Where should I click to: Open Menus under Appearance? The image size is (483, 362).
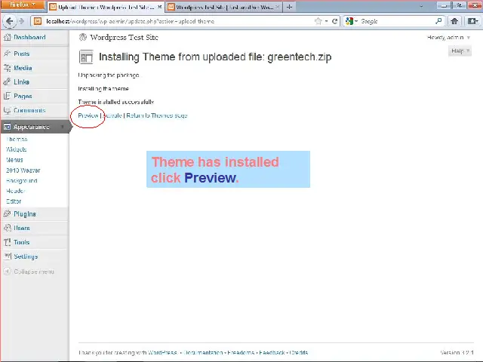14,160
